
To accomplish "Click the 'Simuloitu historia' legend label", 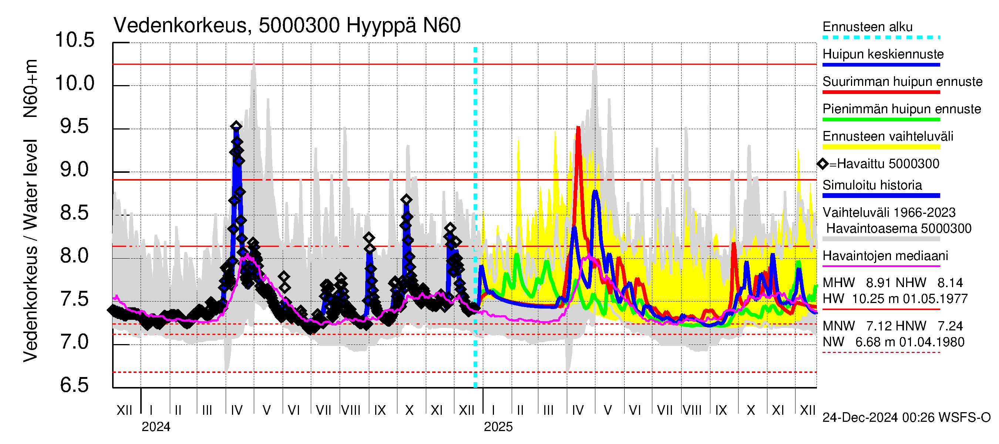I will [x=872, y=185].
